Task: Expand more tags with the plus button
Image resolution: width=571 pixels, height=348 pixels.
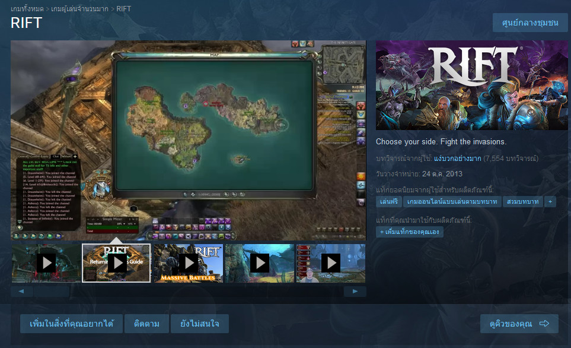Action: [x=550, y=202]
